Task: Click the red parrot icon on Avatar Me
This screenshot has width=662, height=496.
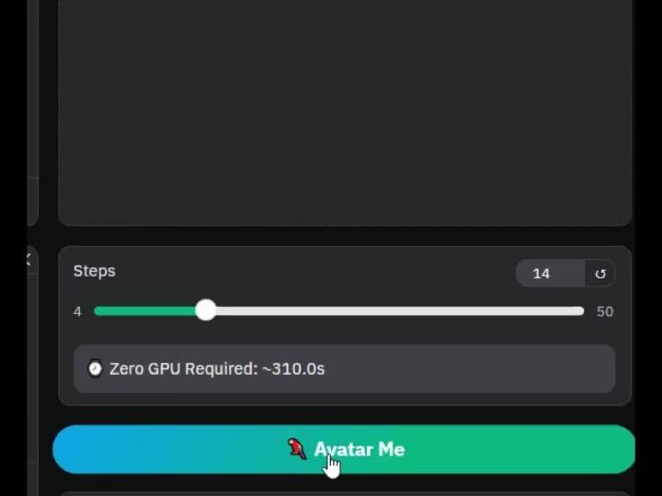Action: point(297,449)
